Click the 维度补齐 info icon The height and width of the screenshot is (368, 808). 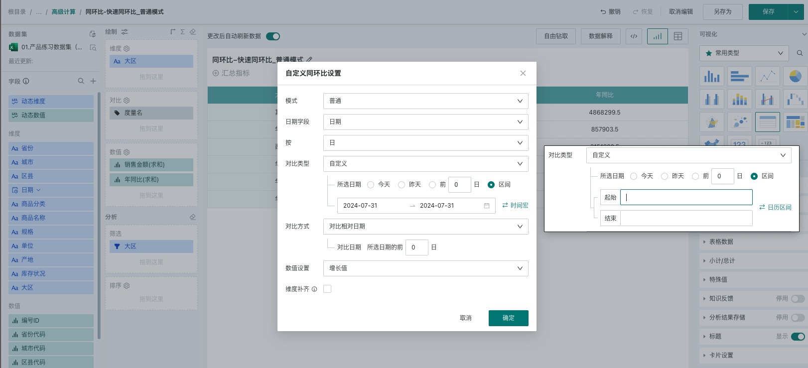click(x=314, y=289)
